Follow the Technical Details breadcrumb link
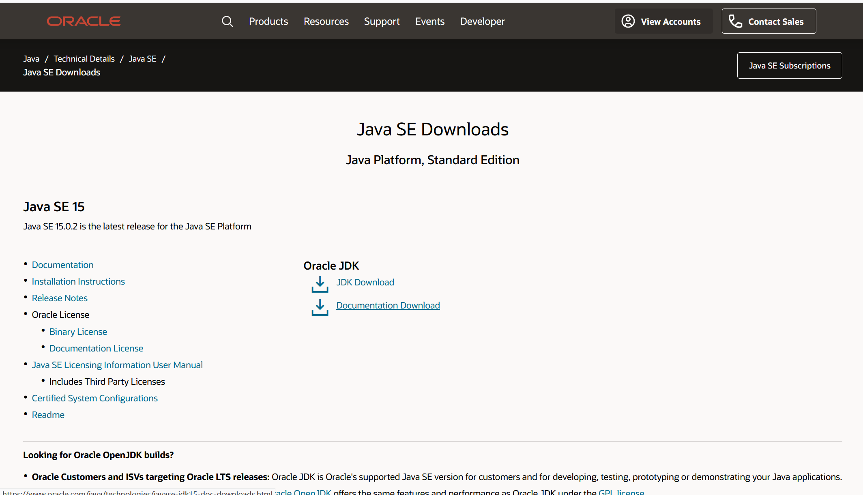 (84, 59)
